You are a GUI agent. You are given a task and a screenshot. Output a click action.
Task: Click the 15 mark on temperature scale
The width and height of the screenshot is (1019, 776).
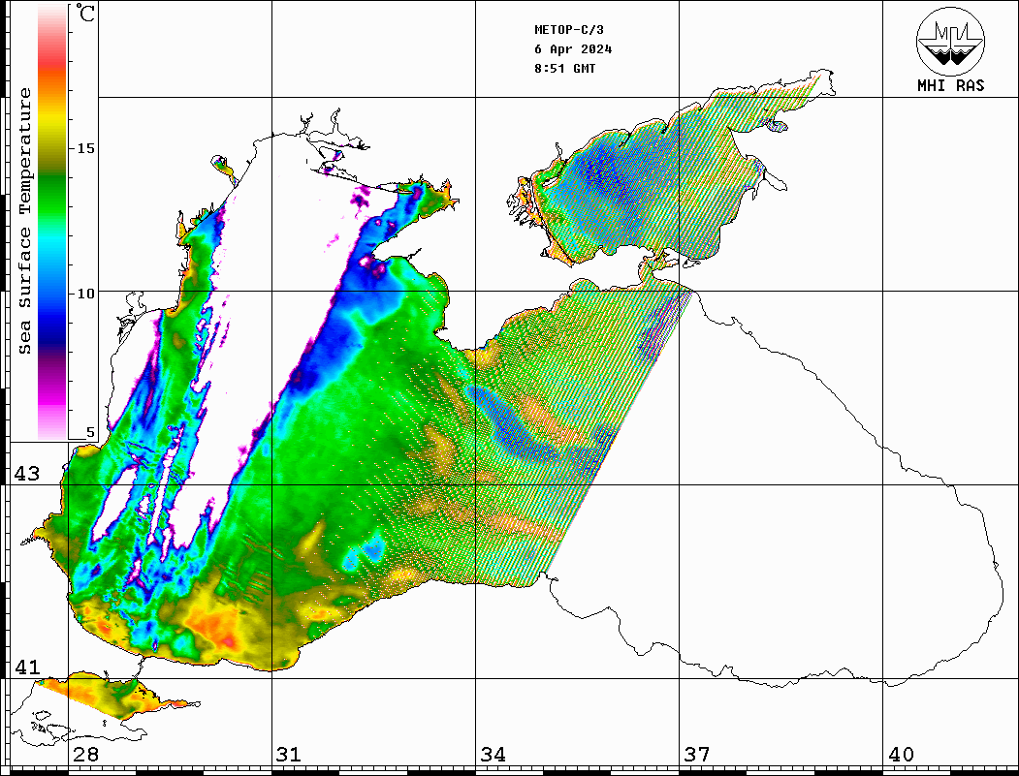tap(85, 148)
